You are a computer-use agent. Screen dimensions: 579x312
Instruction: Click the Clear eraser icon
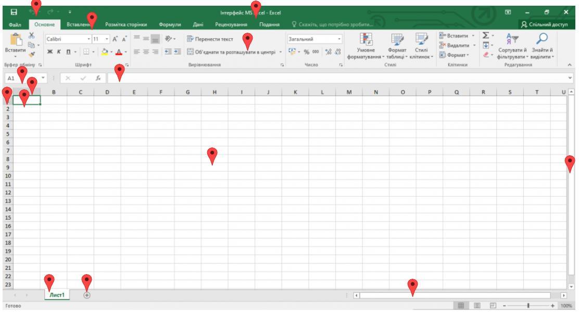tap(486, 55)
